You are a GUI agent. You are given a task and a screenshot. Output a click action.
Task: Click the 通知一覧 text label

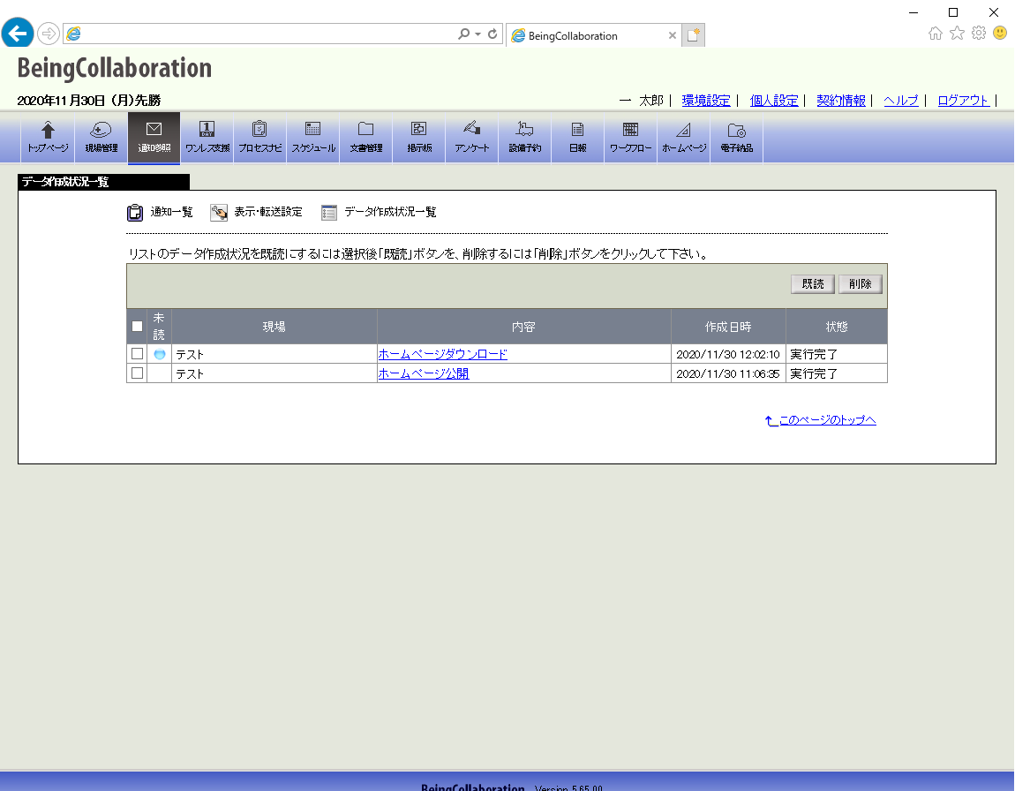pyautogui.click(x=171, y=212)
